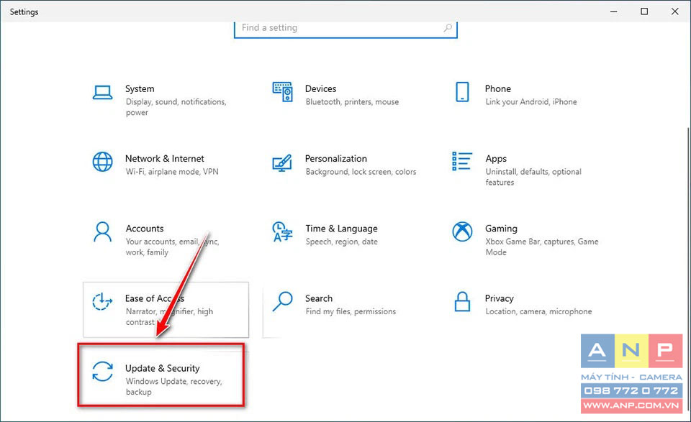
Task: Click the Time & Language icon
Action: [x=282, y=231]
